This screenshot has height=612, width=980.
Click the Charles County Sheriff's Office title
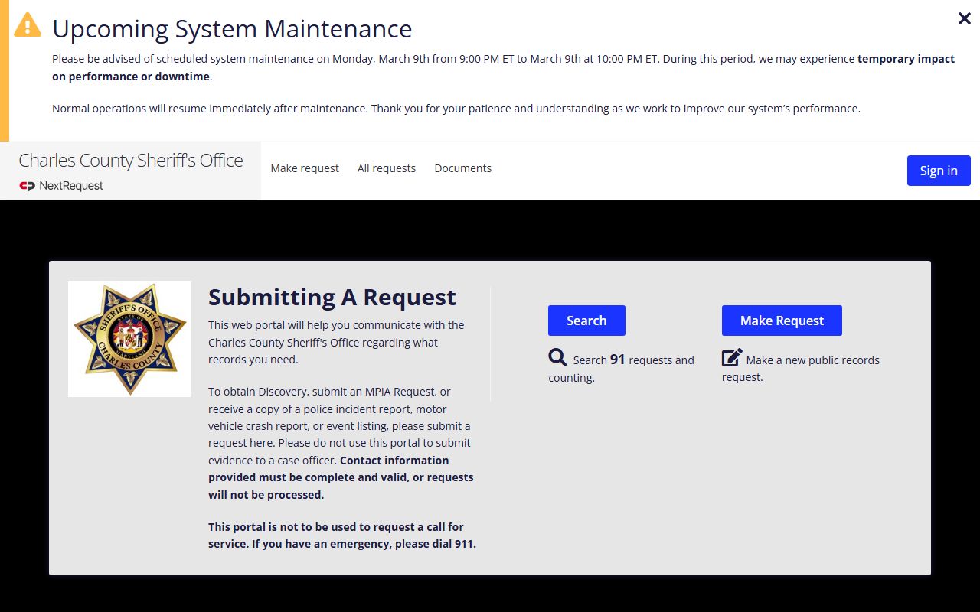coord(130,161)
